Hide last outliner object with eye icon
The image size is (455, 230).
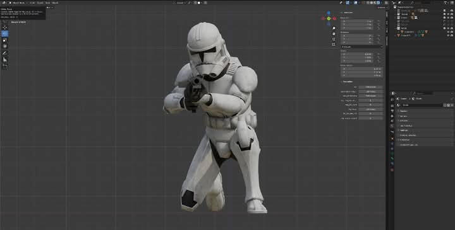(448, 35)
